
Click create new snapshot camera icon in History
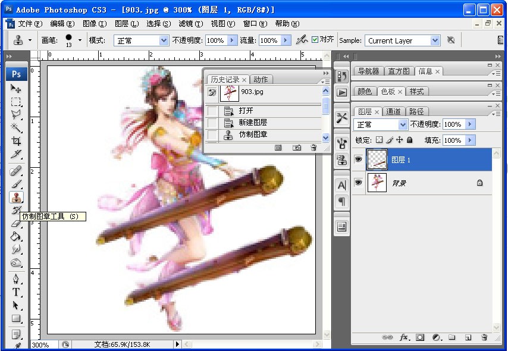[296, 148]
